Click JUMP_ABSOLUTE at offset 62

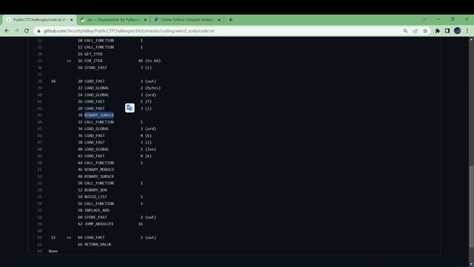[99, 224]
